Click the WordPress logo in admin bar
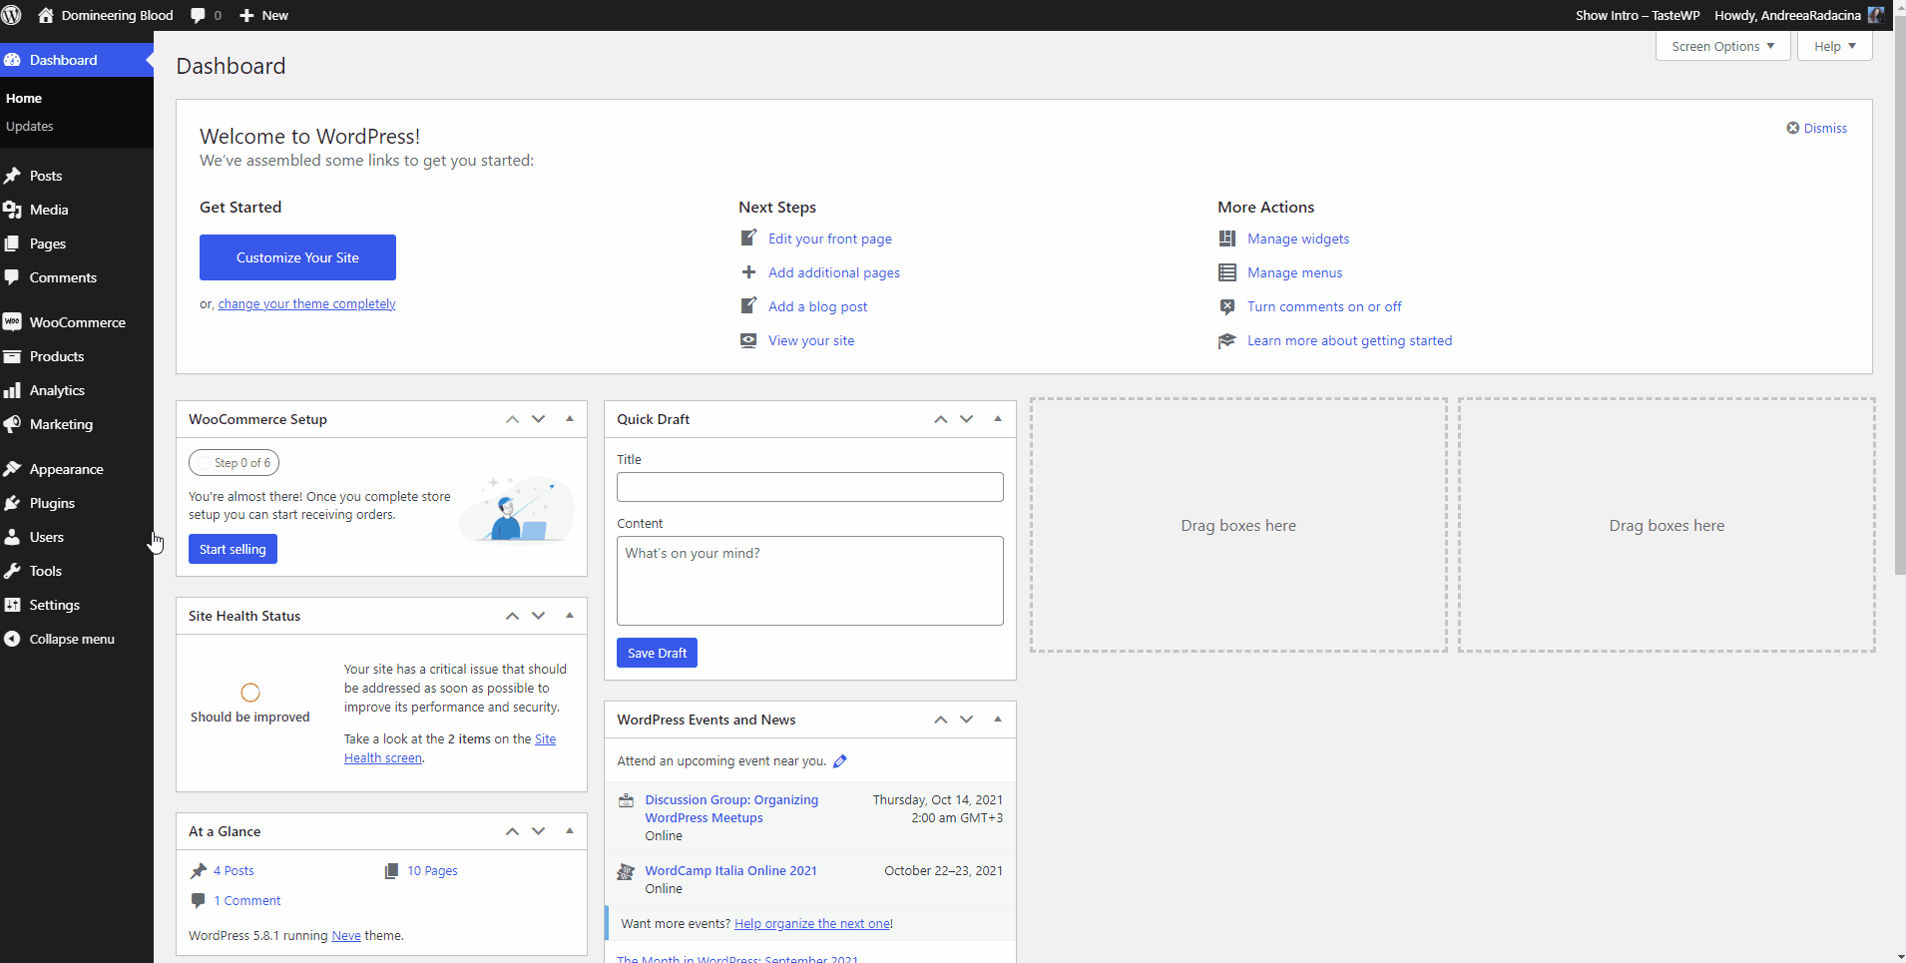This screenshot has height=963, width=1906. (12, 15)
